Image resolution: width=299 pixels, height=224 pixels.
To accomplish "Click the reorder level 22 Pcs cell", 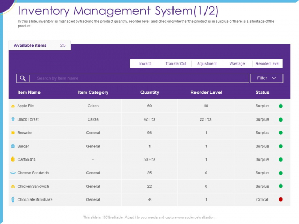I will point(206,119).
